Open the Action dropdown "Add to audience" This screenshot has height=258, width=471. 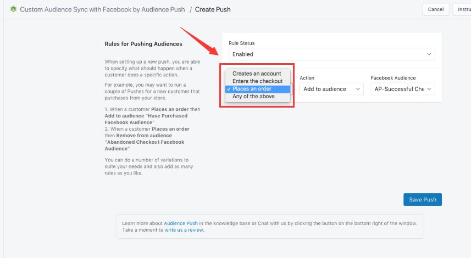[331, 89]
